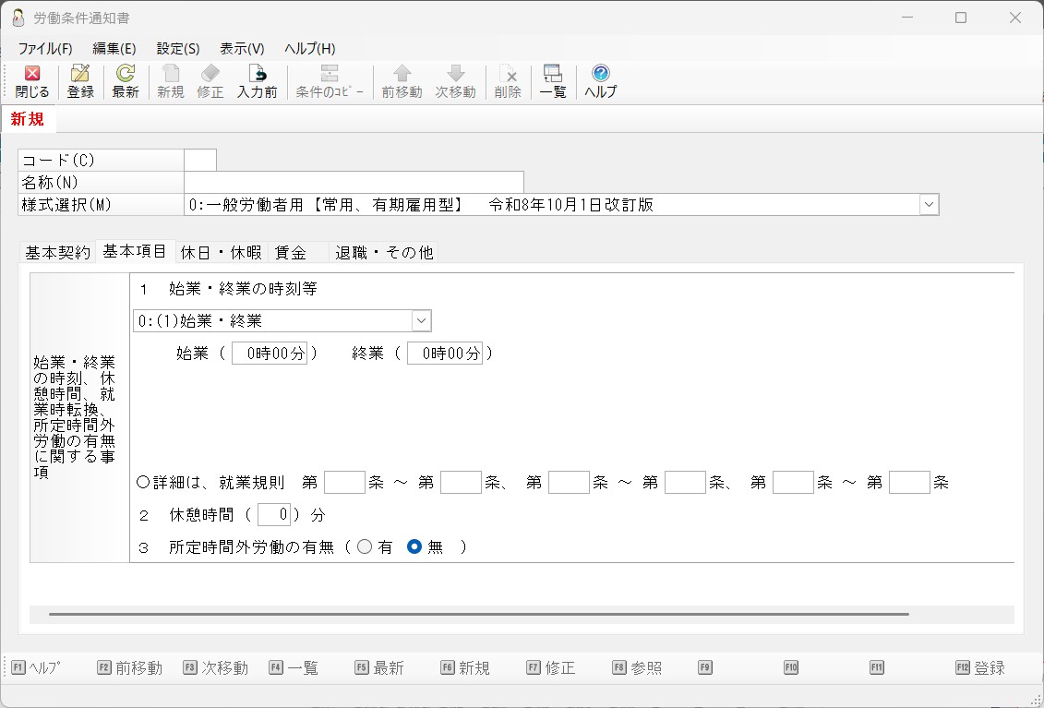Click the horizontal scrollbar at panel bottom
The height and width of the screenshot is (708, 1044).
[x=479, y=614]
